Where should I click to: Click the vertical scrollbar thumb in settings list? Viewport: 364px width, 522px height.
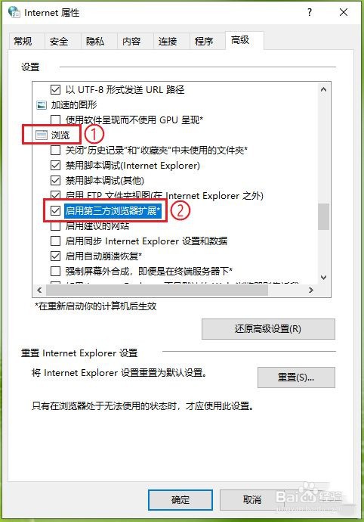coord(323,216)
